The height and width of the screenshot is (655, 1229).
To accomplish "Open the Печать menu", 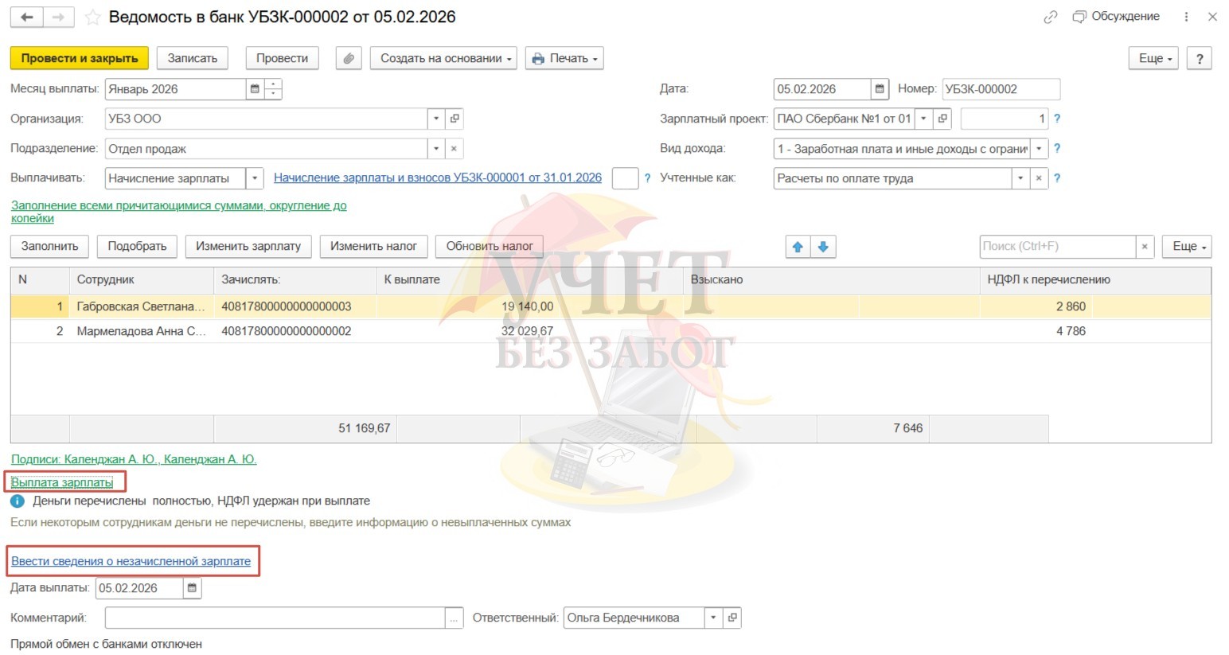I will pos(564,58).
